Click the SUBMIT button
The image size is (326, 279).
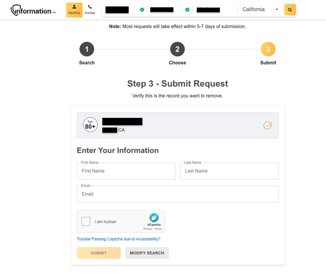click(99, 253)
